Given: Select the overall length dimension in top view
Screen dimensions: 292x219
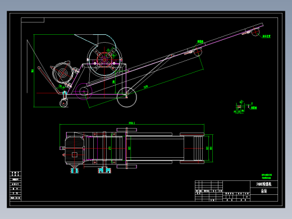Looking at the screenshot, I should (132, 123).
